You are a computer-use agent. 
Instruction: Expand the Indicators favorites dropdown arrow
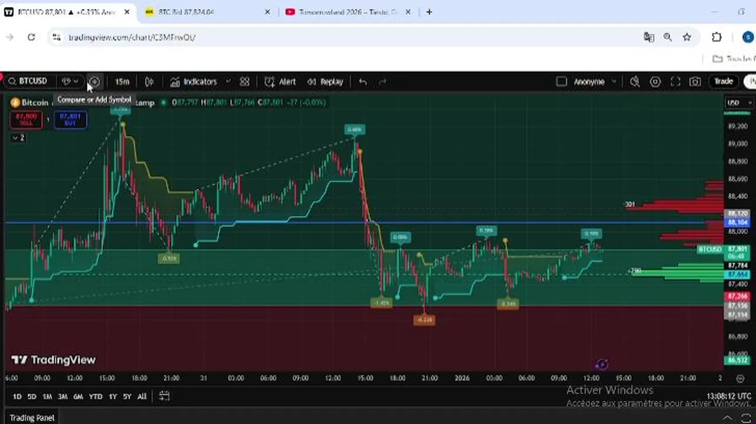point(228,82)
